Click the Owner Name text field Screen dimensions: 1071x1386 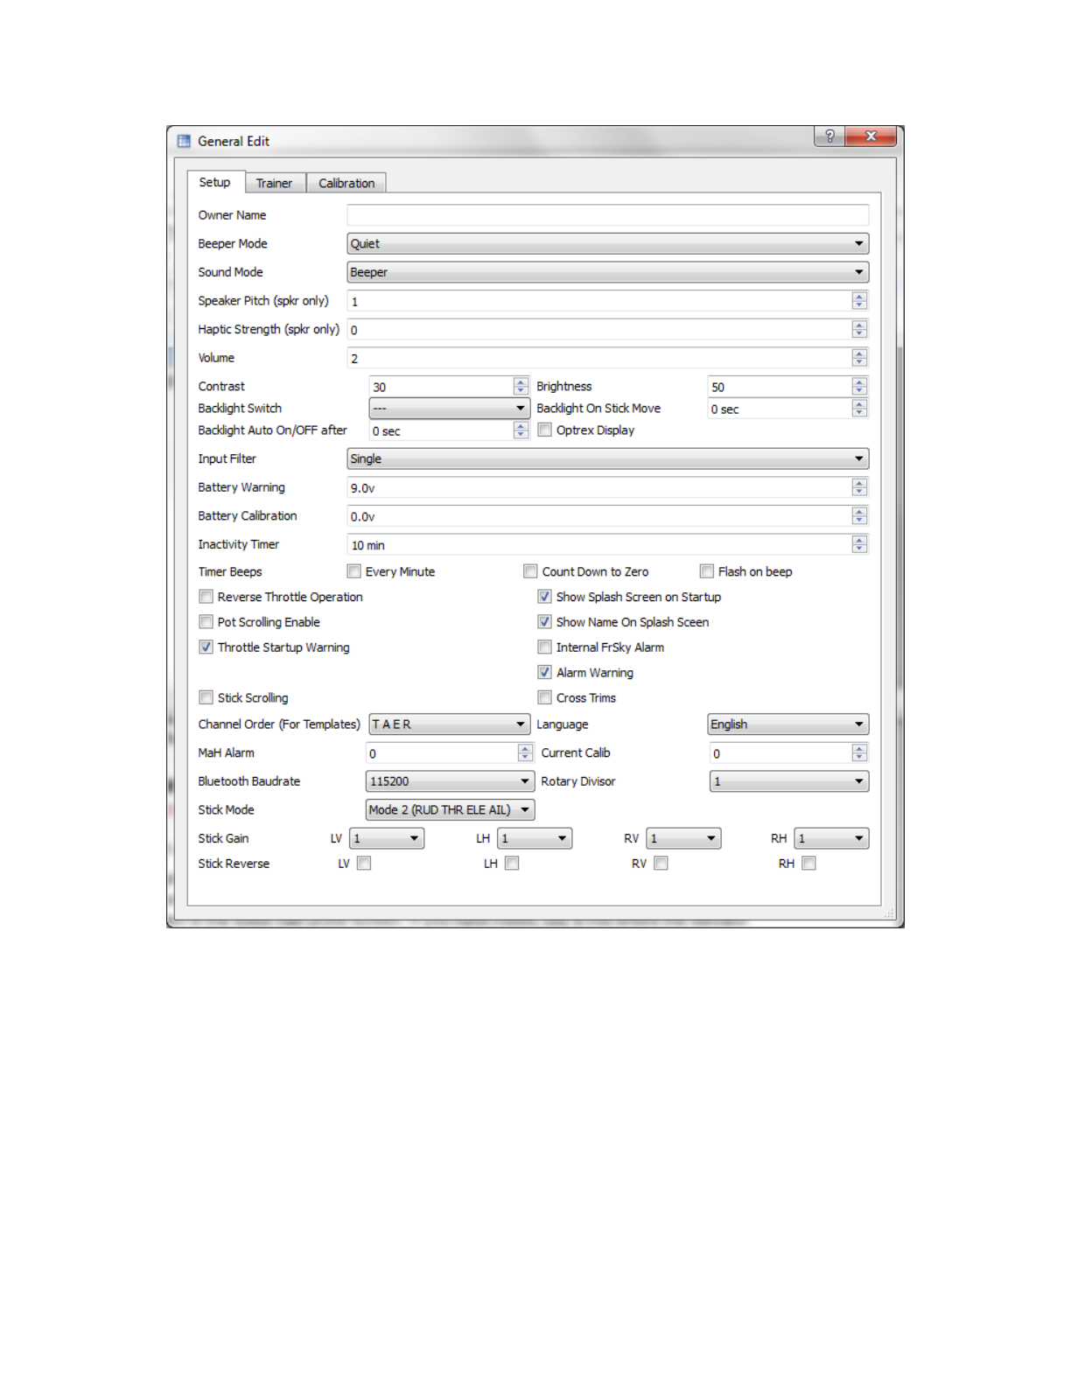pyautogui.click(x=607, y=215)
